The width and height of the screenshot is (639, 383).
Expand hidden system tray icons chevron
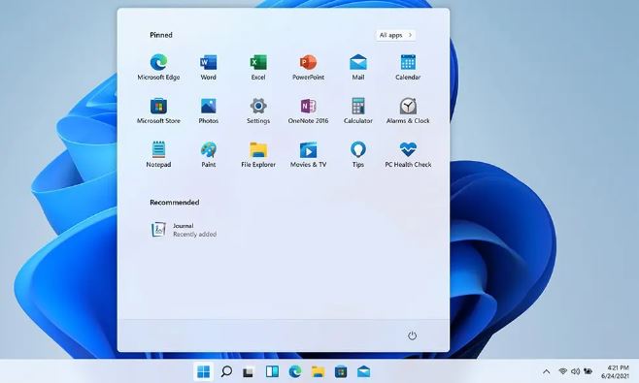coord(547,371)
